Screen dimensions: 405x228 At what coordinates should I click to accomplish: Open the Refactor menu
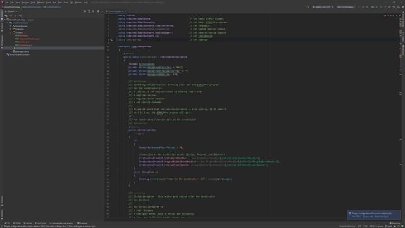tap(40, 3)
